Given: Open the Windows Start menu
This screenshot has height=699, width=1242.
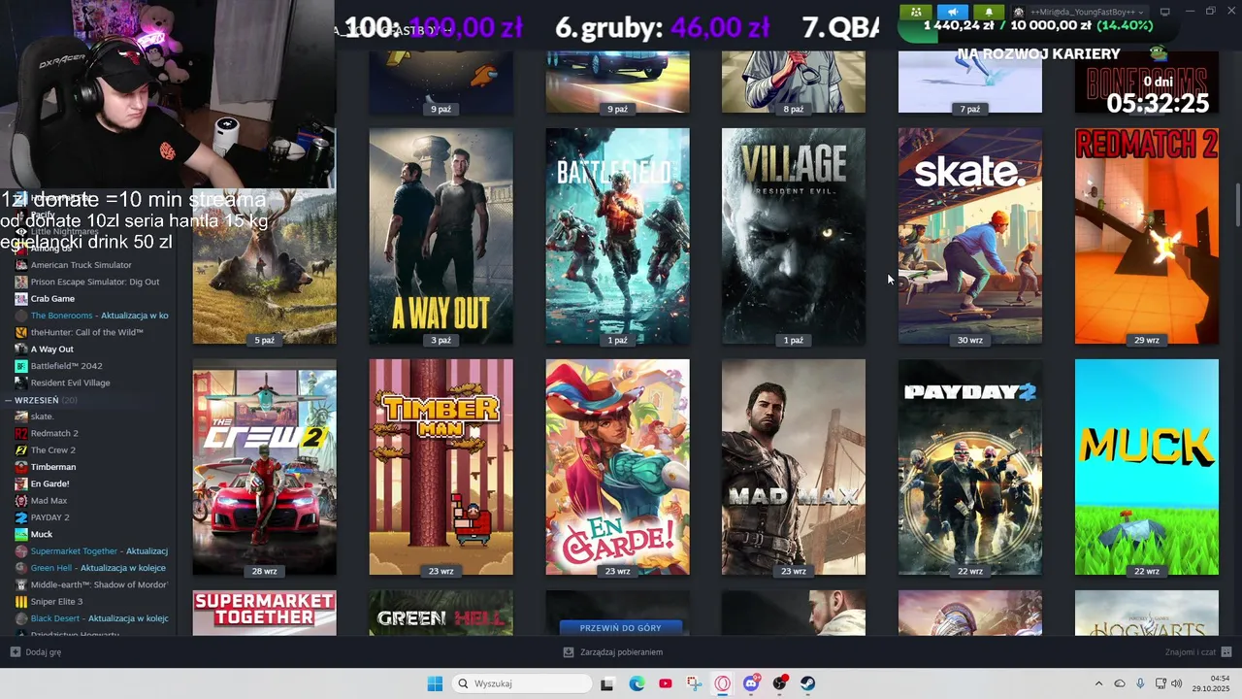Looking at the screenshot, I should point(435,683).
